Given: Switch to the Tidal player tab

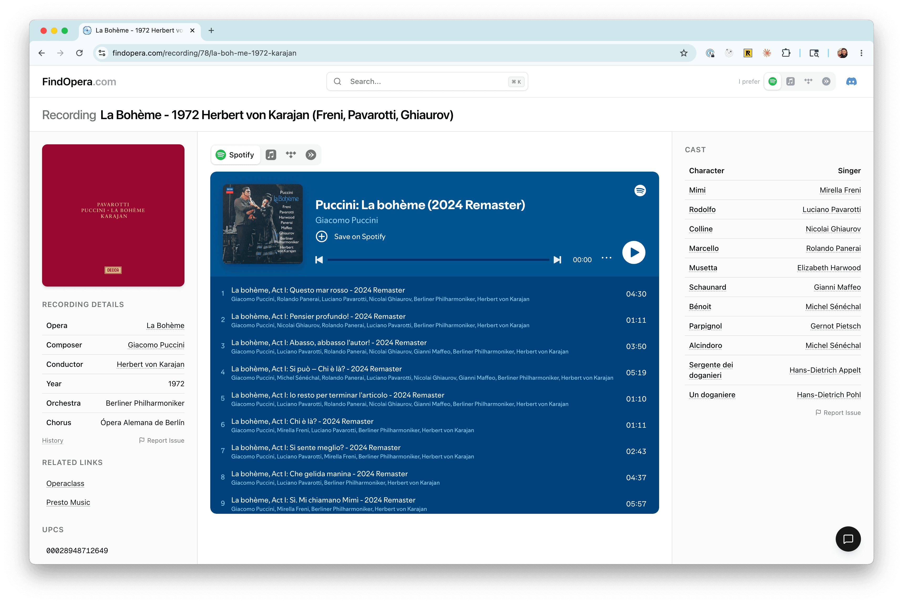Looking at the screenshot, I should click(x=291, y=155).
